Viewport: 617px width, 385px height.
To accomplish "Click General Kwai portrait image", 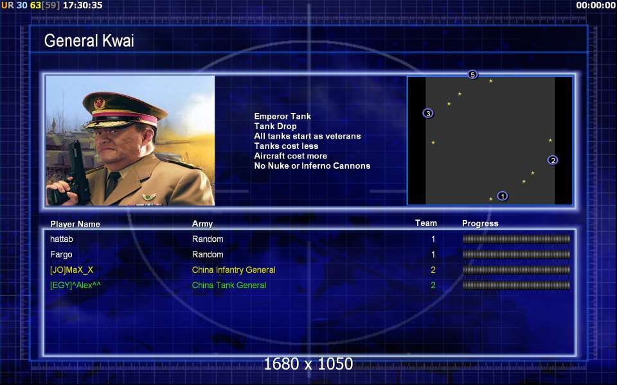I will 130,141.
